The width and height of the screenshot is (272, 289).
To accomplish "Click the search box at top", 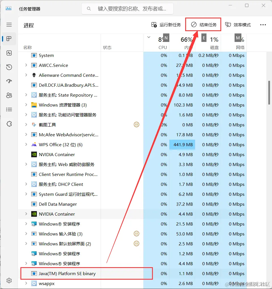I will (x=127, y=9).
